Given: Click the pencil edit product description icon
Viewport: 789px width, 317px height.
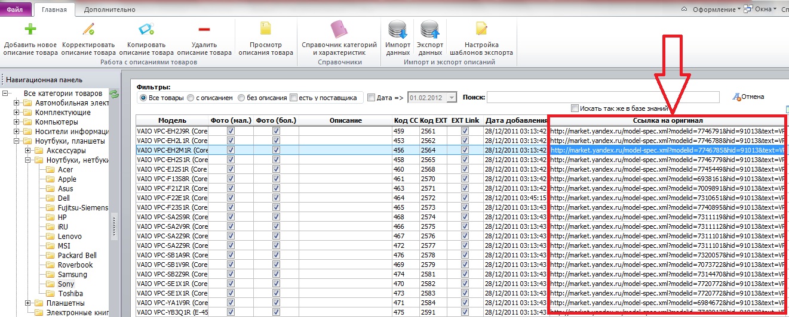Looking at the screenshot, I should [88, 29].
